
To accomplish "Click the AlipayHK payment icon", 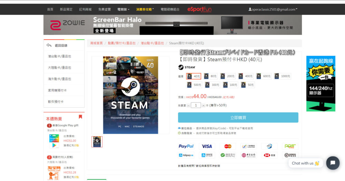I will (x=186, y=155).
